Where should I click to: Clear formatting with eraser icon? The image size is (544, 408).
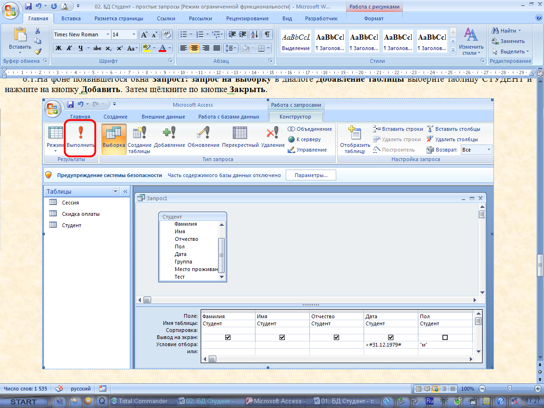pos(167,34)
